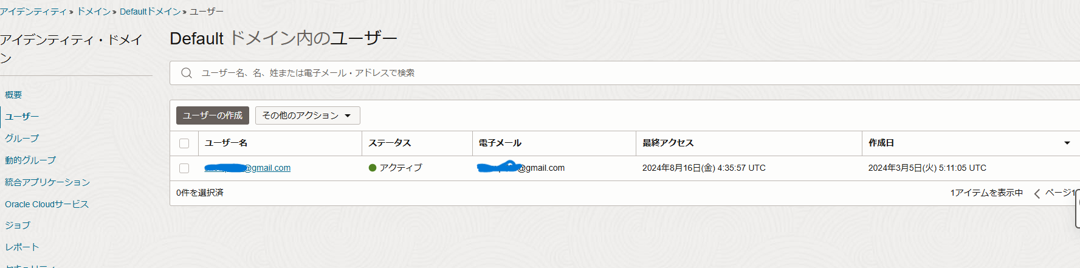The width and height of the screenshot is (1080, 268).
Task: Open 統合アプリケーション in the sidebar
Action: point(47,182)
